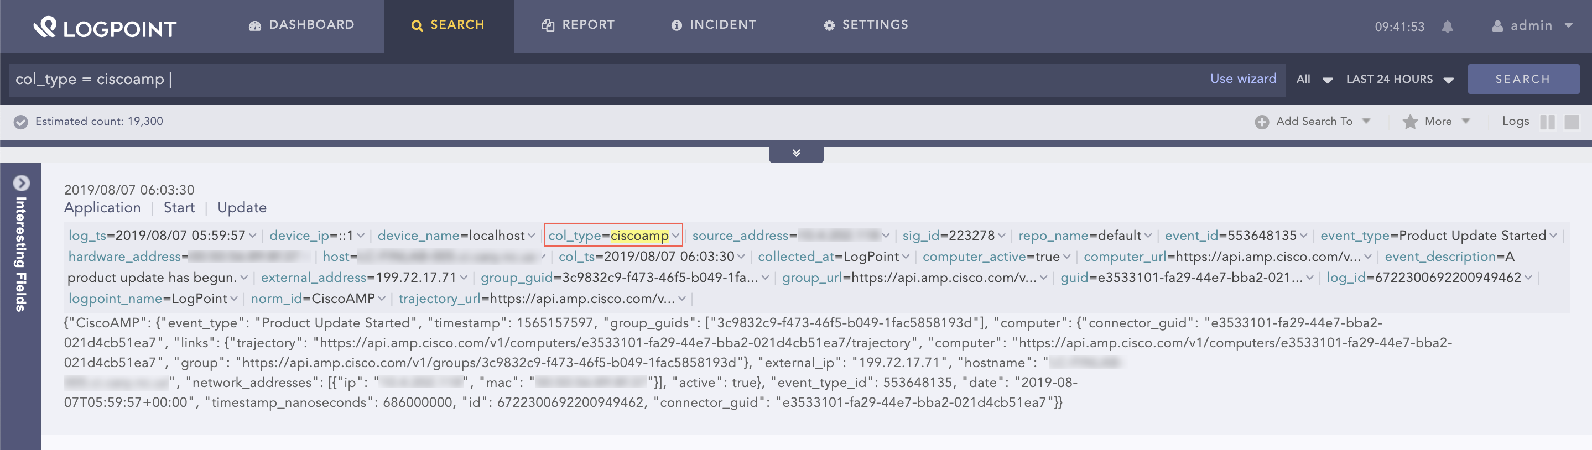The width and height of the screenshot is (1592, 450).
Task: Open the device_name=localhost dropdown arrow
Action: 532,236
